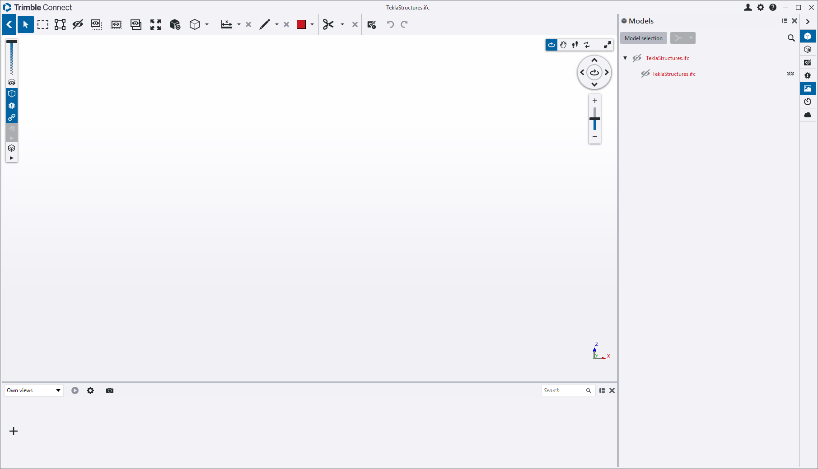
Task: Click the eye icon inside dotted frame
Action: pos(116,24)
